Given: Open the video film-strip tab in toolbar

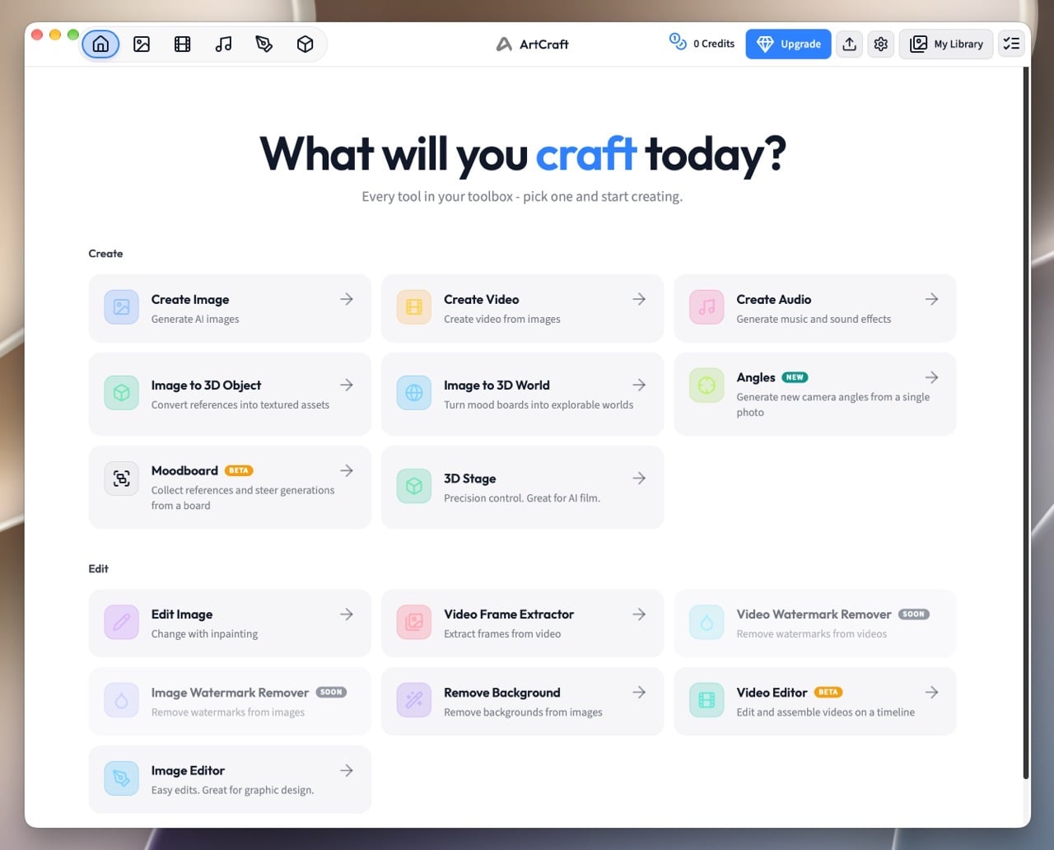Looking at the screenshot, I should [x=183, y=44].
